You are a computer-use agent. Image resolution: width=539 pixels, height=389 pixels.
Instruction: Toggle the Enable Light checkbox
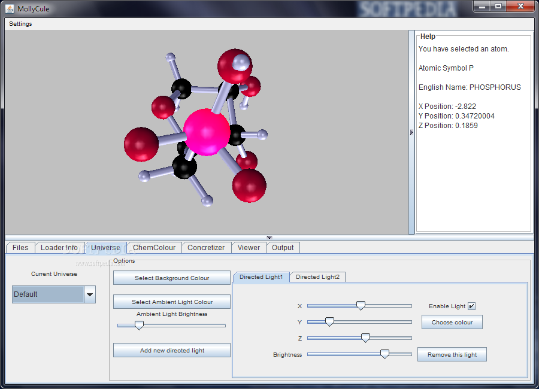(x=472, y=306)
